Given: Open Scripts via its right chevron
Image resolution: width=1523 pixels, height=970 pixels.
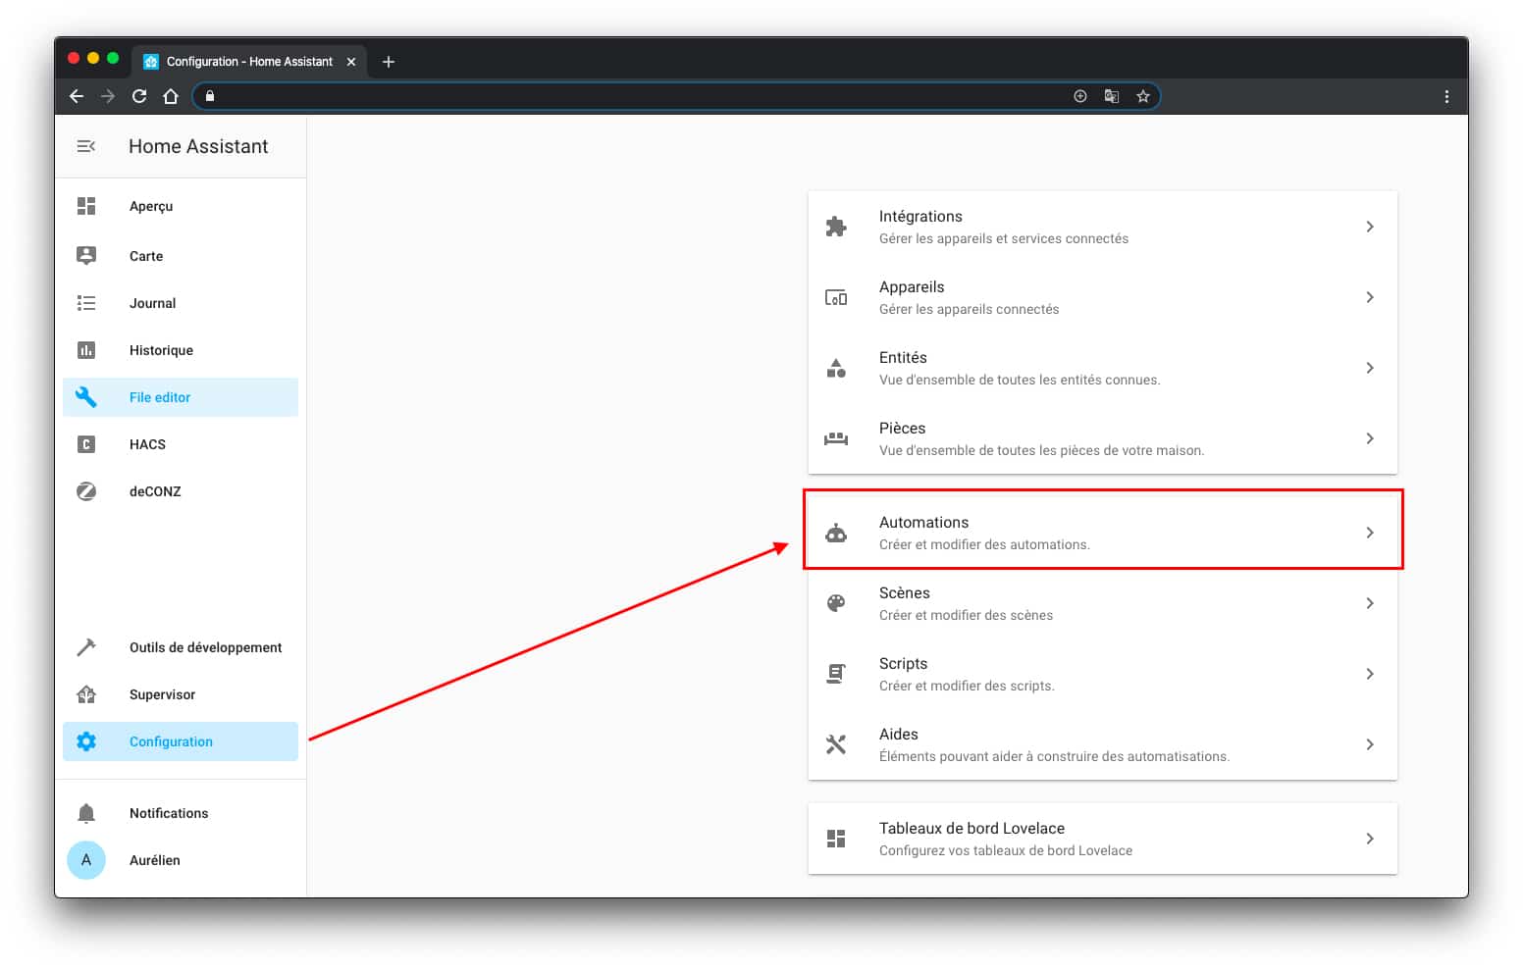Looking at the screenshot, I should (x=1370, y=674).
